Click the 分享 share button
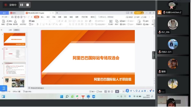191x107 pixels. point(144,17)
